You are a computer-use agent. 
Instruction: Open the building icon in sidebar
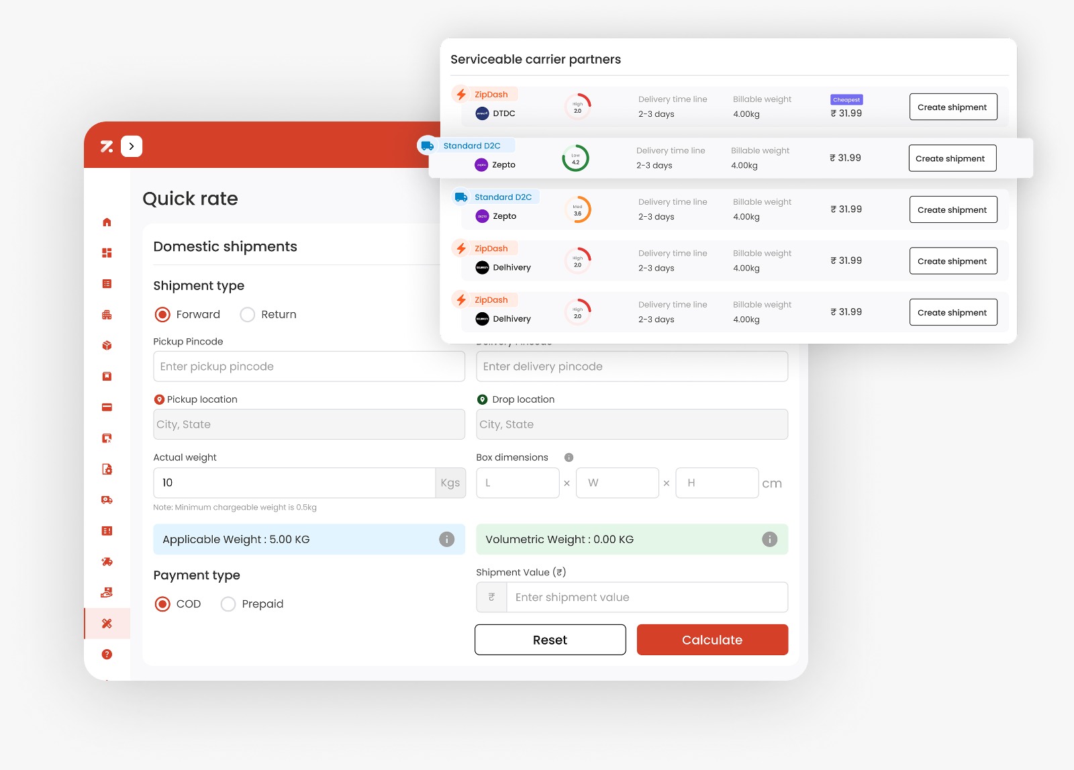(x=107, y=315)
